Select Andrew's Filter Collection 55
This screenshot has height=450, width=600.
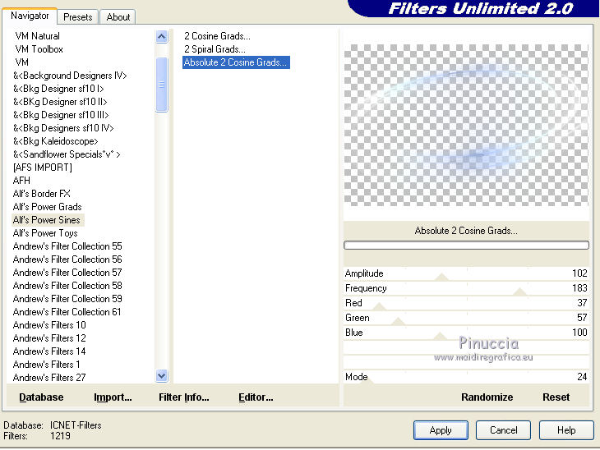[x=67, y=246]
